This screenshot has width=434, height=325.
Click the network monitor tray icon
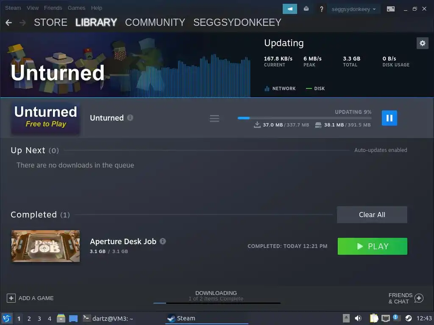click(x=386, y=319)
